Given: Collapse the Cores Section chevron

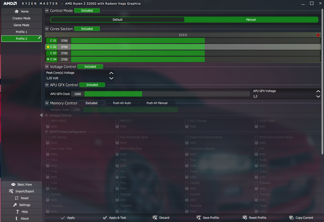Looking at the screenshot, I should coord(47,29).
